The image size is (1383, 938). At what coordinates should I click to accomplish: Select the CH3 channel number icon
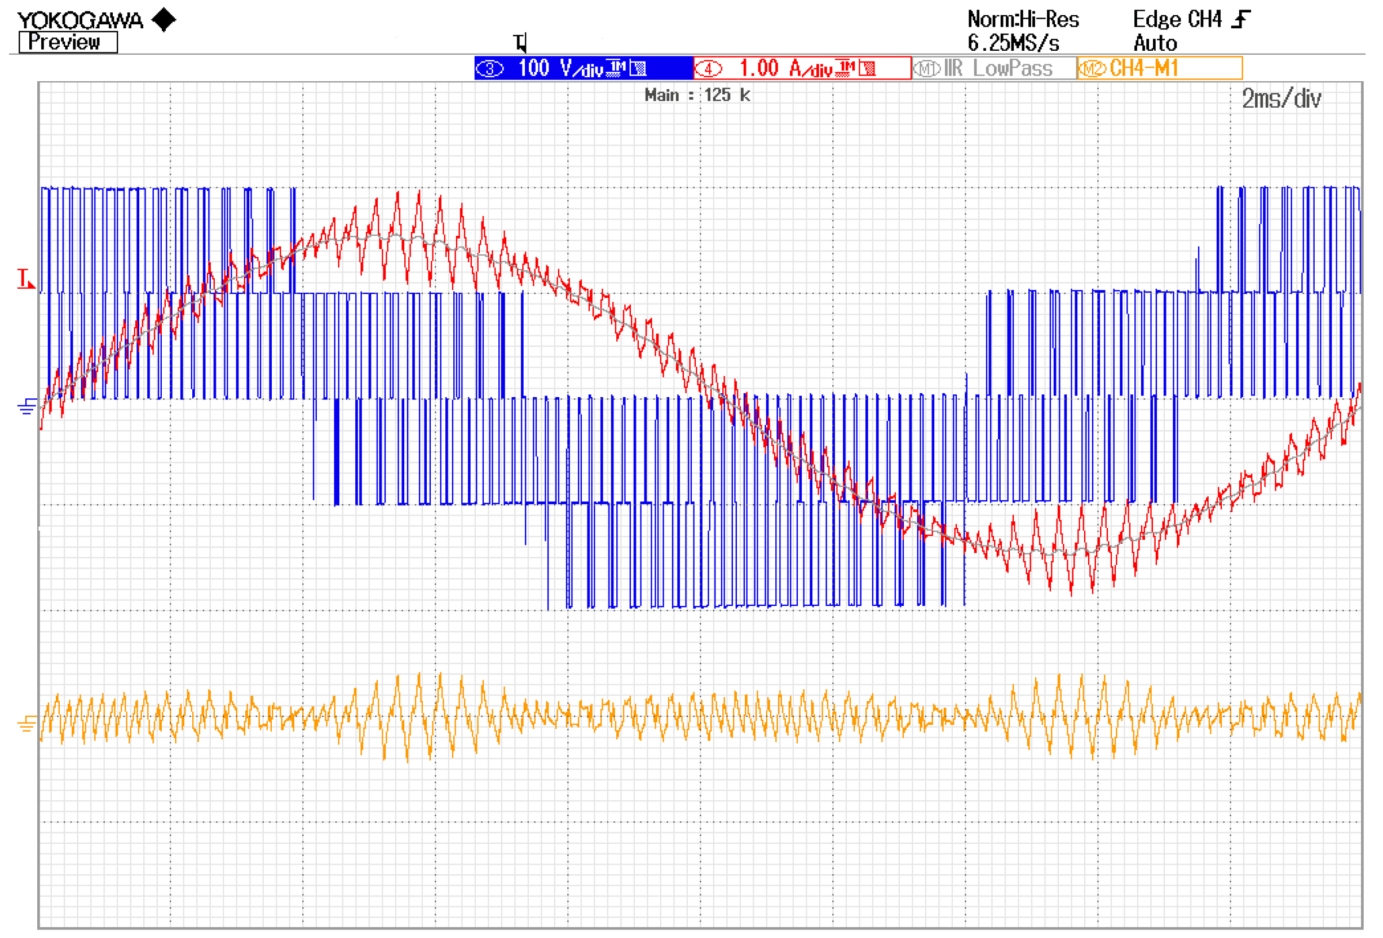pyautogui.click(x=491, y=68)
